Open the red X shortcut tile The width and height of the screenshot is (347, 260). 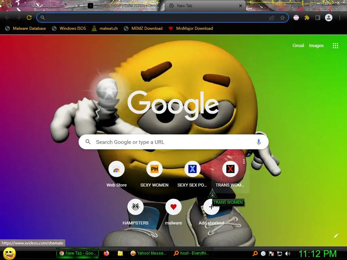click(230, 175)
